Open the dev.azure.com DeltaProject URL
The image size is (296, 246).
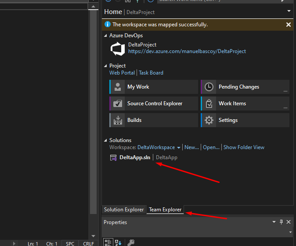click(x=187, y=51)
